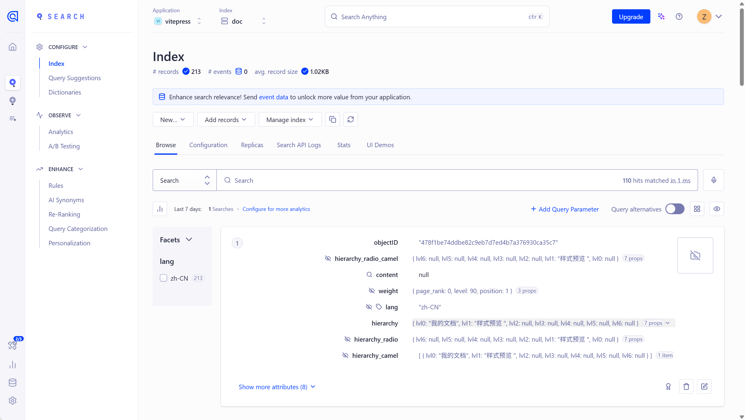Enable the Query alternatives toggle

[x=675, y=209]
